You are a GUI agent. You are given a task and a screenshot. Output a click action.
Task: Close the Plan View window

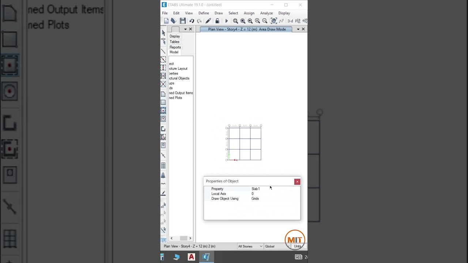pyautogui.click(x=303, y=29)
